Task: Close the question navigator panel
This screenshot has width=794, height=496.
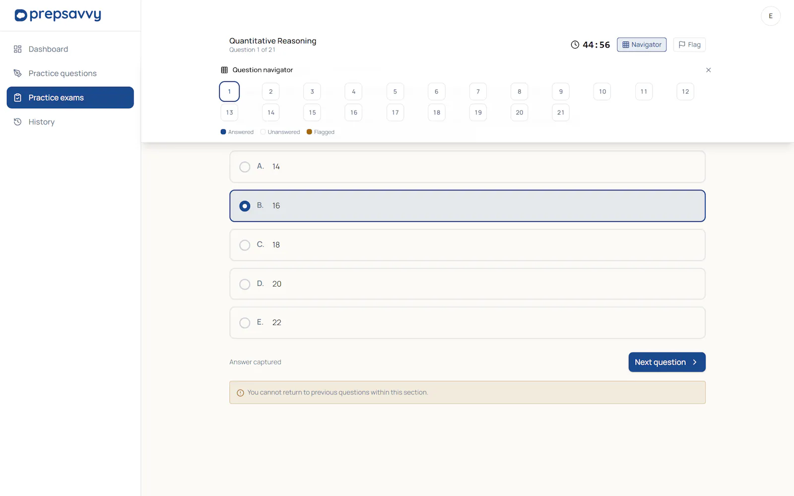Action: pos(708,70)
